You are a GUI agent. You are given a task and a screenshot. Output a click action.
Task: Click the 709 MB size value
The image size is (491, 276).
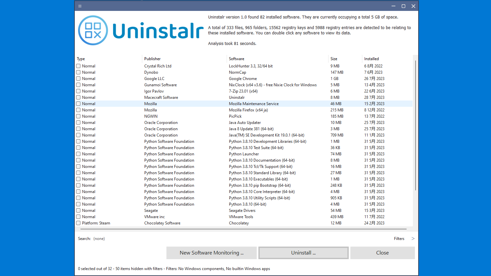[x=337, y=135]
